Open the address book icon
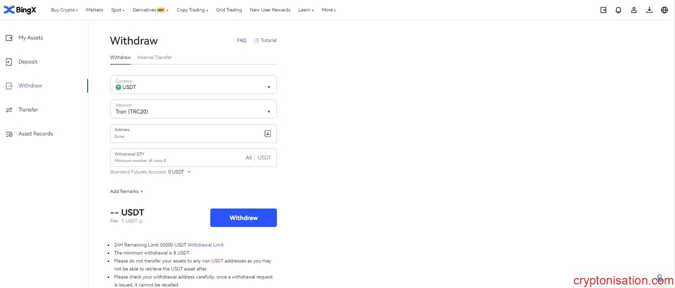Image resolution: width=675 pixels, height=288 pixels. point(267,133)
